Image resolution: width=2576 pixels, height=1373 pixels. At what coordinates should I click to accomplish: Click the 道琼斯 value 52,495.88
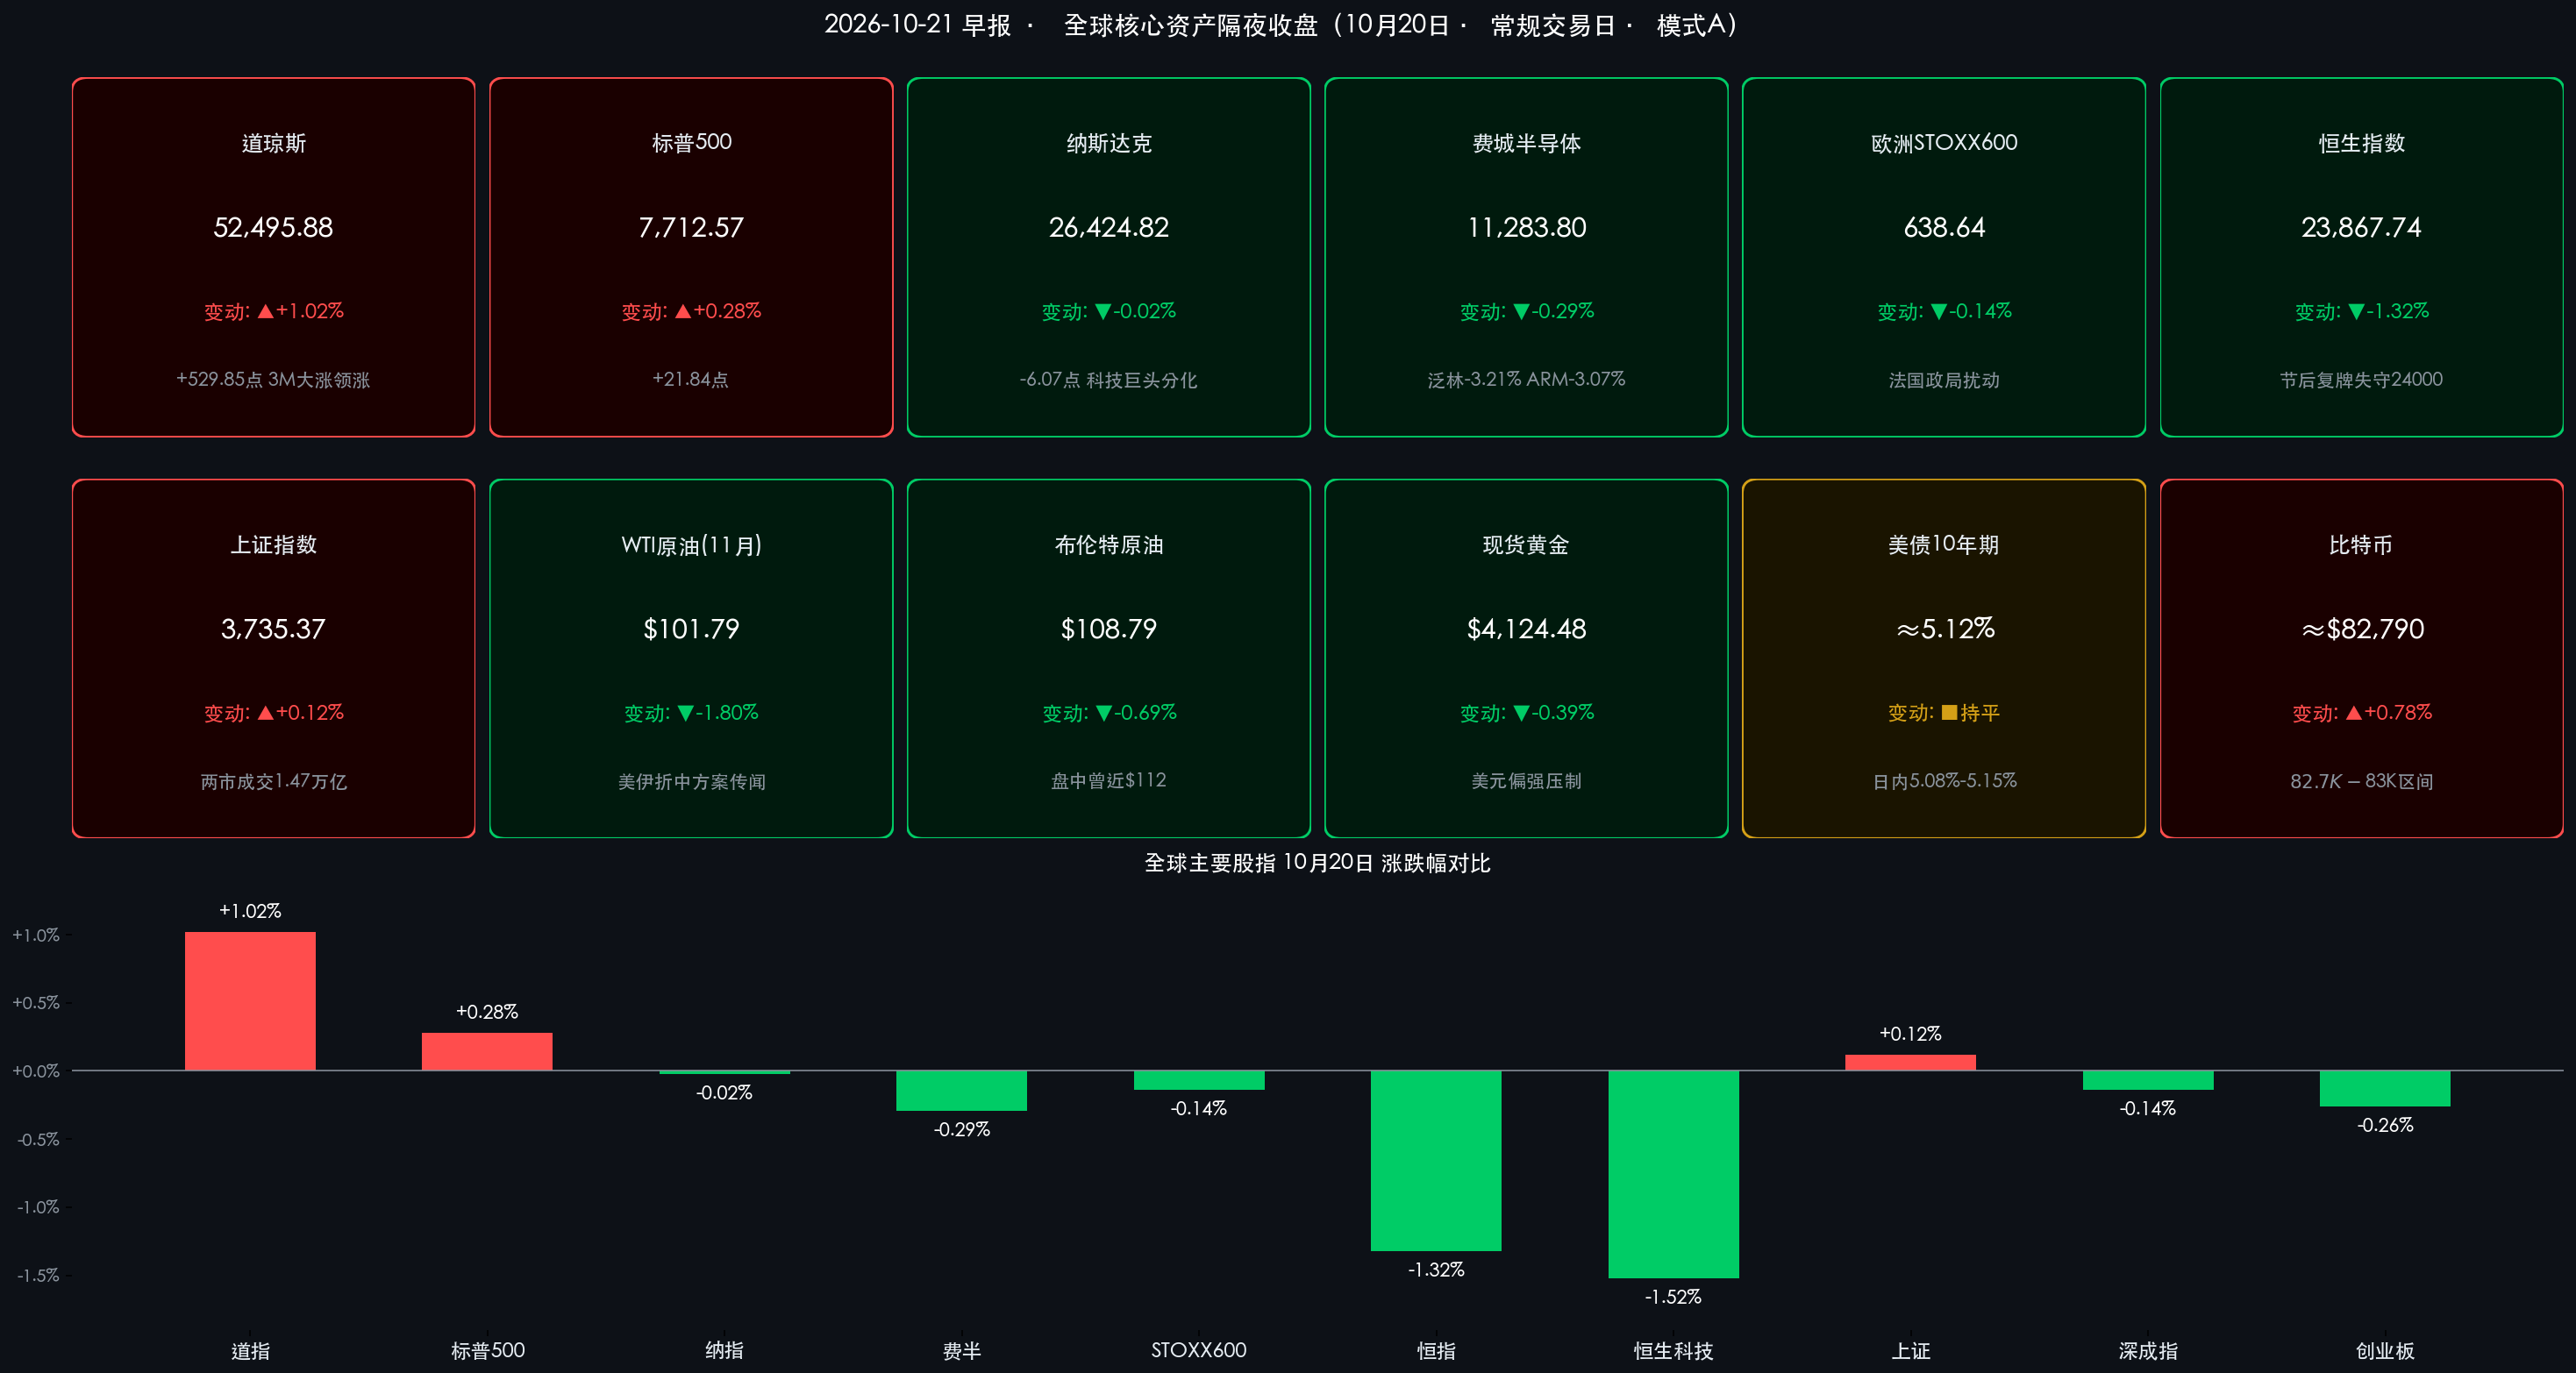click(x=273, y=228)
